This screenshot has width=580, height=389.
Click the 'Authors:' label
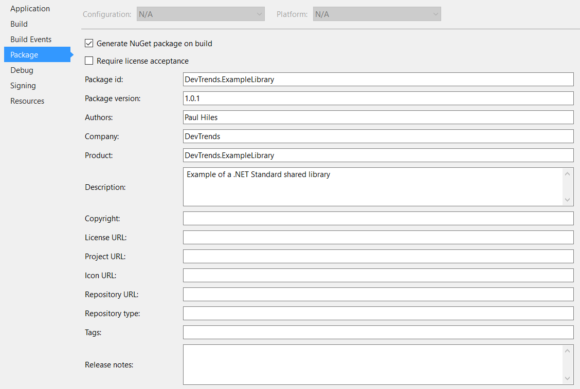[99, 118]
